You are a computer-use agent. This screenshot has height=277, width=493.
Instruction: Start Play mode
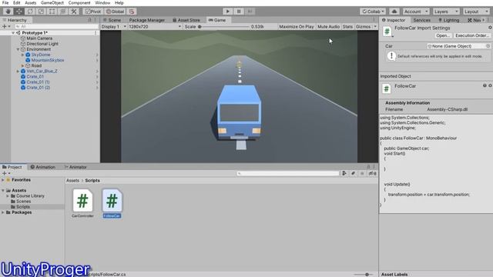point(228,12)
